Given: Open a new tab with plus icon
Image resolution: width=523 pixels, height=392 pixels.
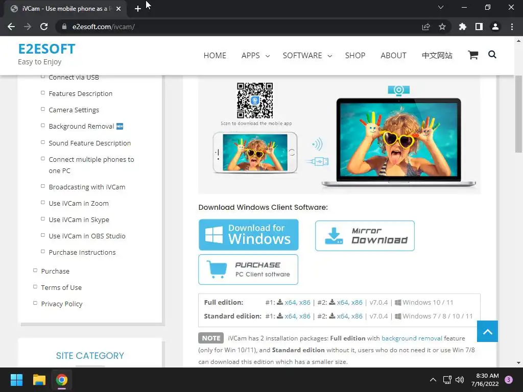Looking at the screenshot, I should (x=138, y=9).
